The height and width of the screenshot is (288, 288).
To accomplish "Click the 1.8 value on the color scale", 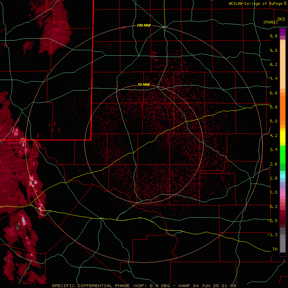I will click(274, 178).
